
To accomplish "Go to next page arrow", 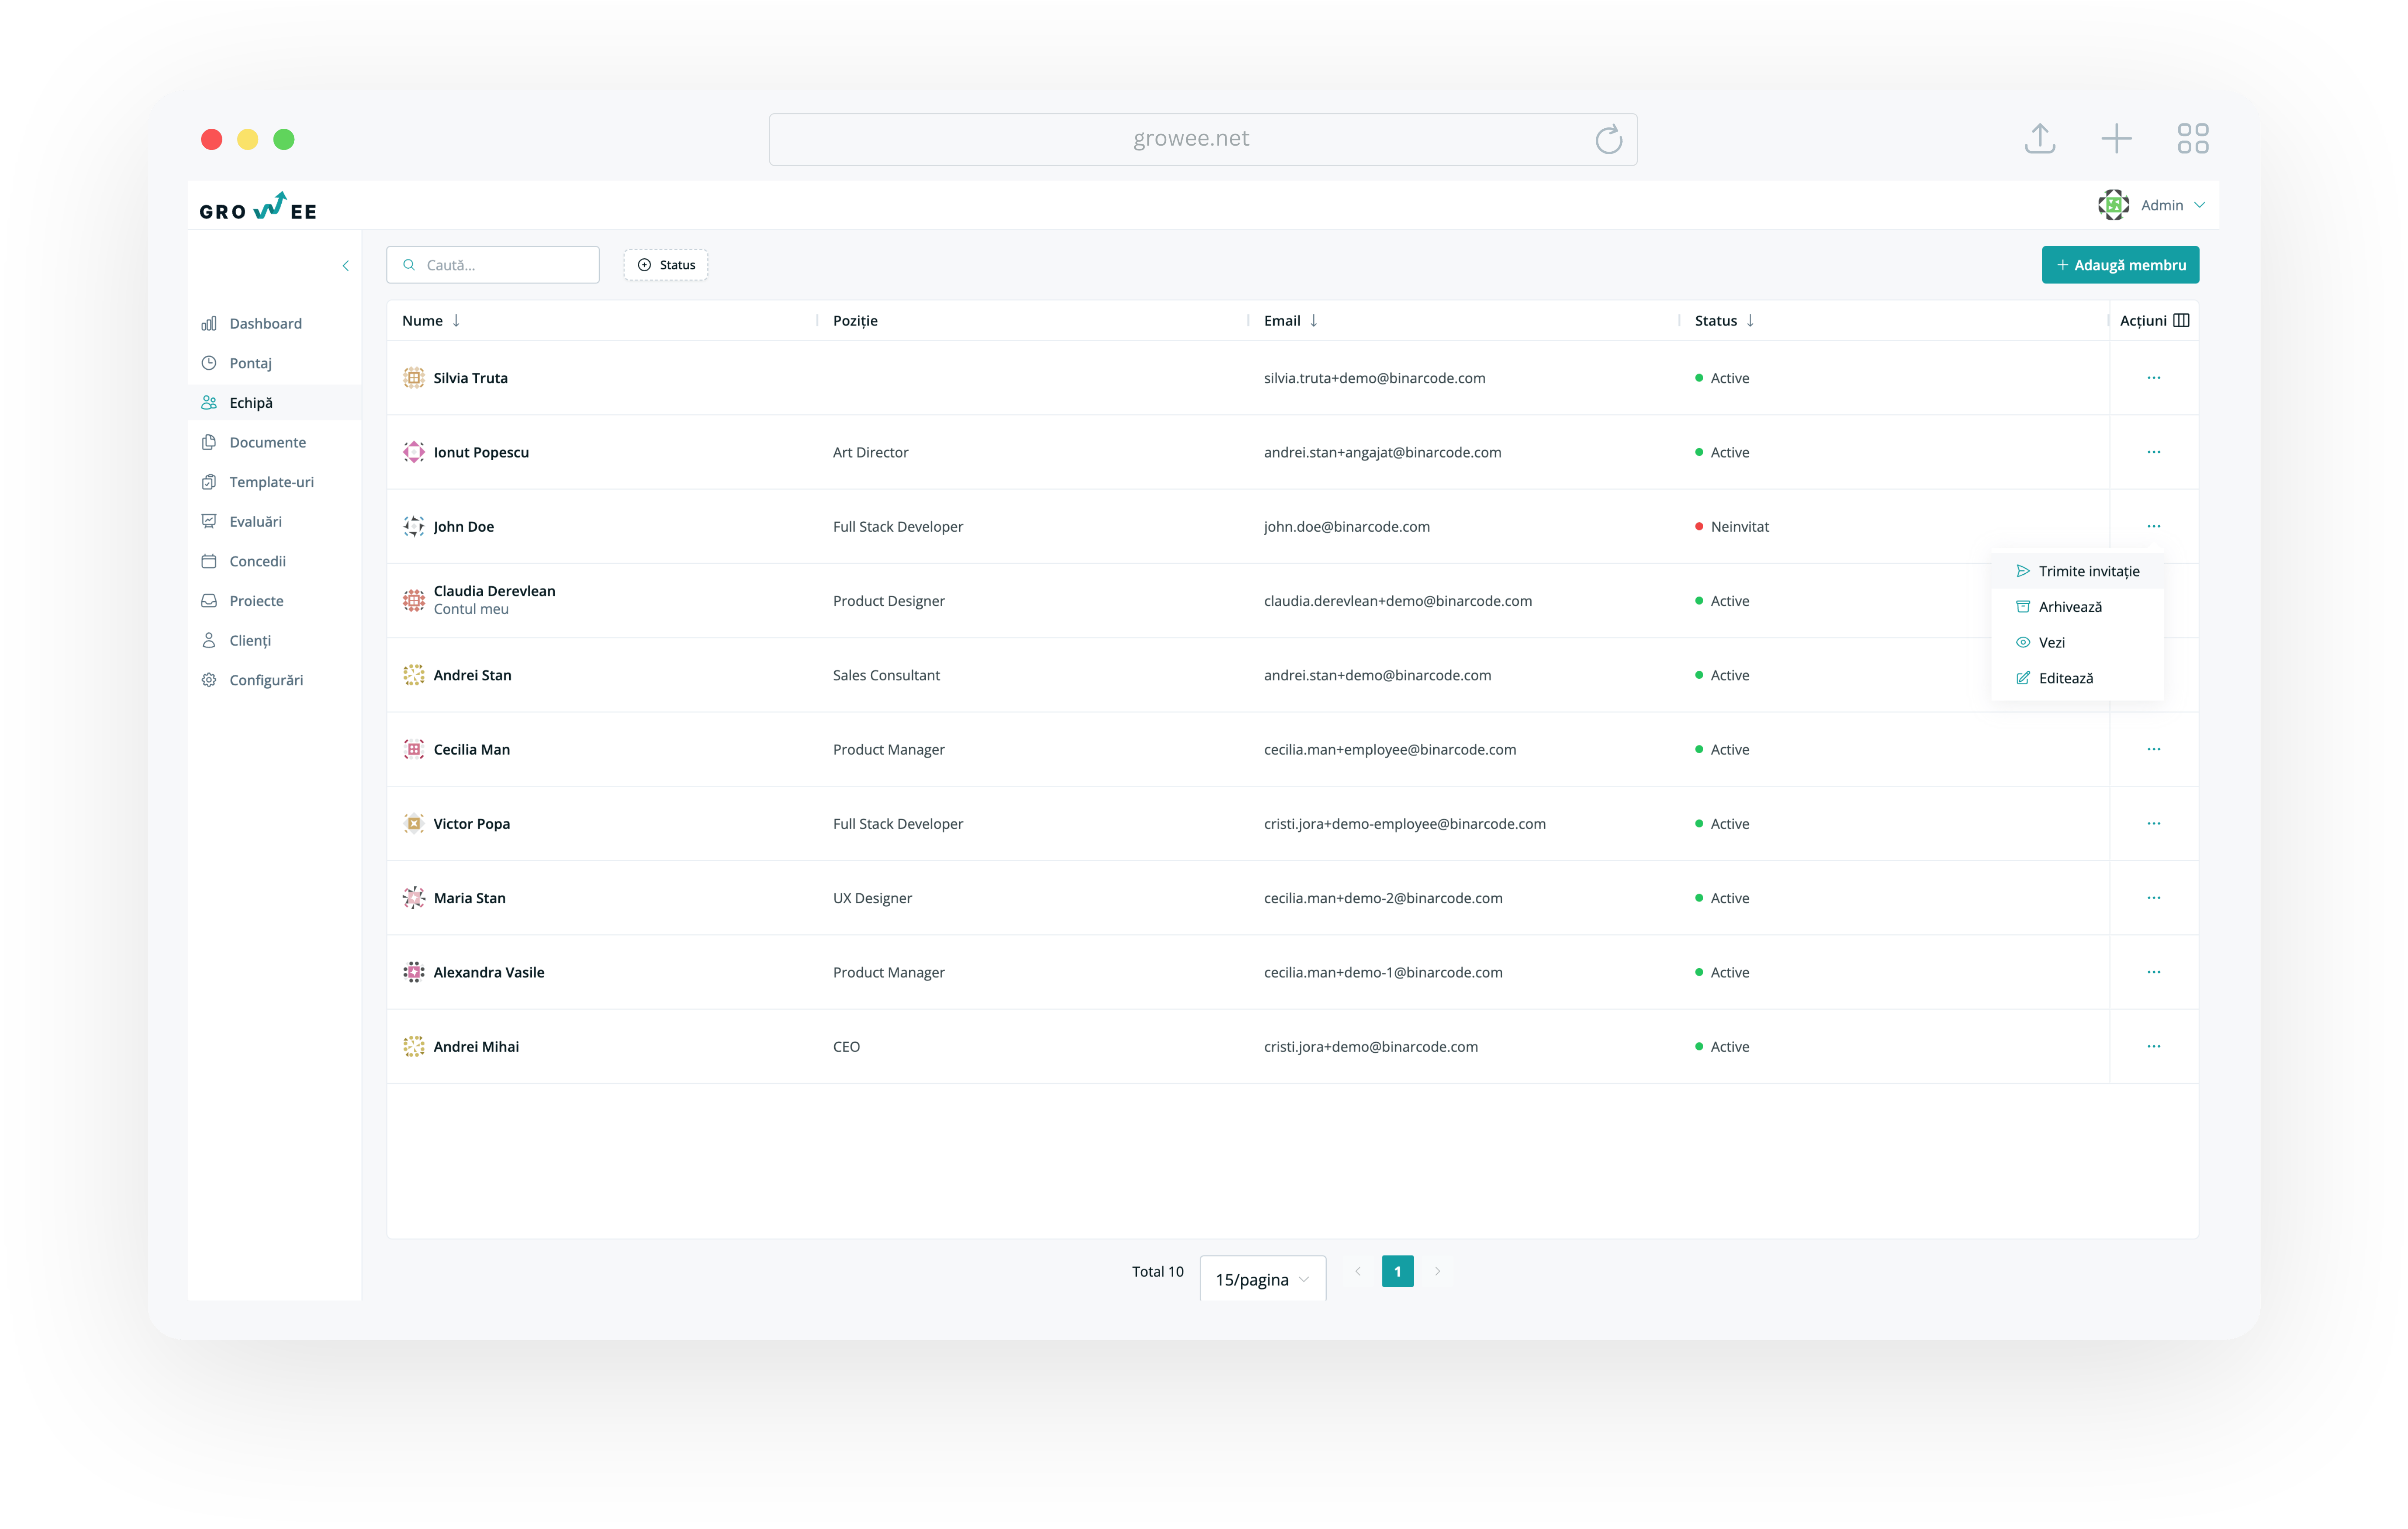I will click(1437, 1271).
